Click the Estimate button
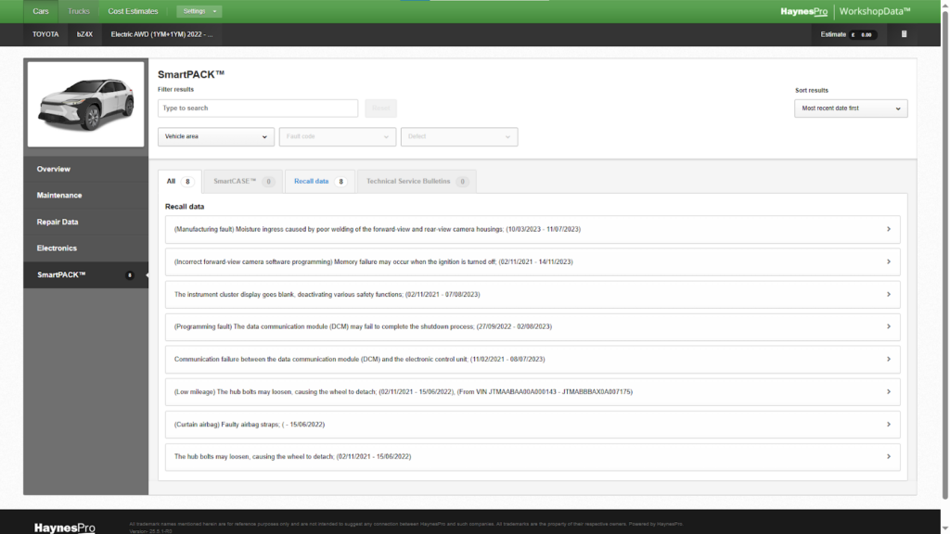 (848, 34)
